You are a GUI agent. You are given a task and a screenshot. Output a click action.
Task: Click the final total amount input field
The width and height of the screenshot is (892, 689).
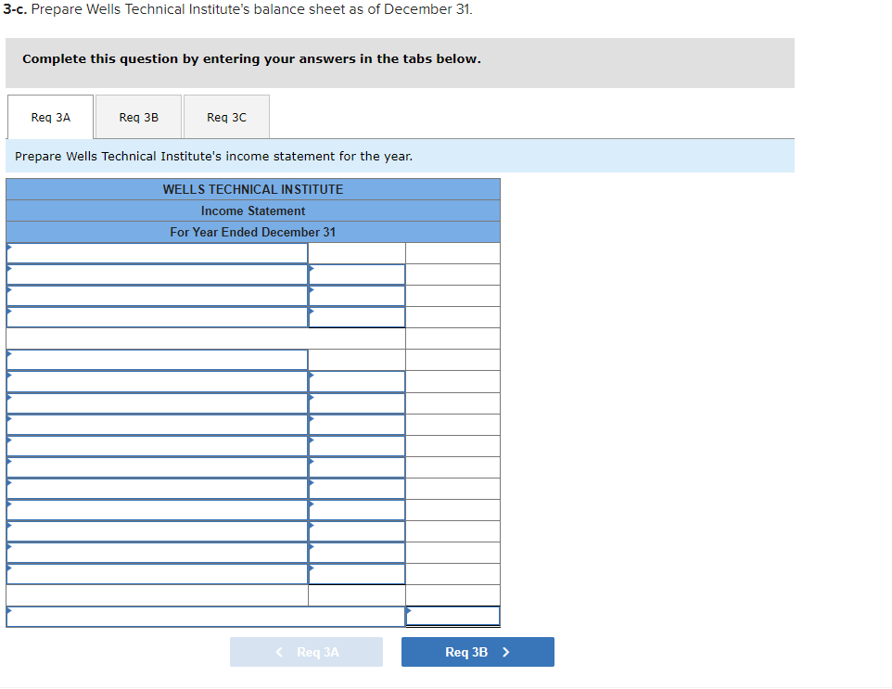[x=452, y=615]
